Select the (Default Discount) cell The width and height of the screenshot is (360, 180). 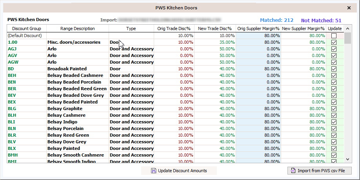click(x=27, y=36)
